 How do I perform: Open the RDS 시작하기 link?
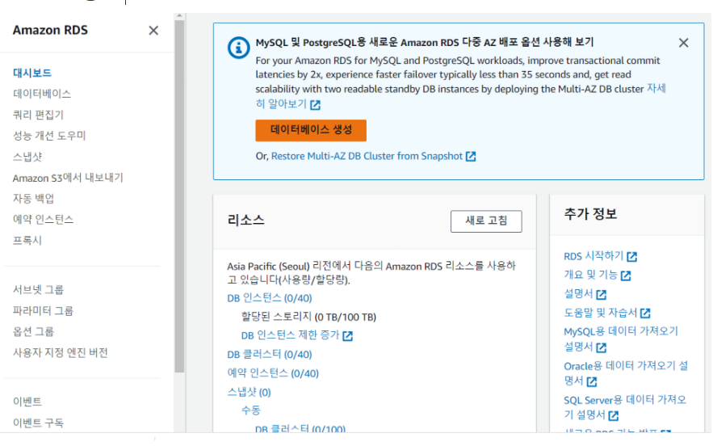click(x=593, y=256)
